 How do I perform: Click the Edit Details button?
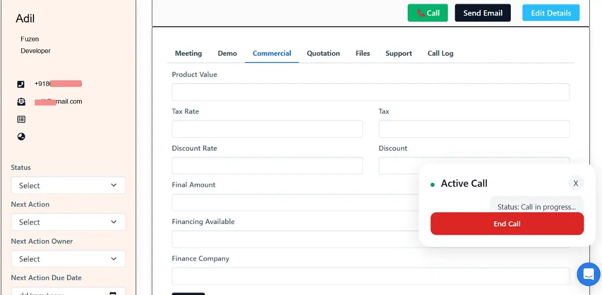point(551,13)
